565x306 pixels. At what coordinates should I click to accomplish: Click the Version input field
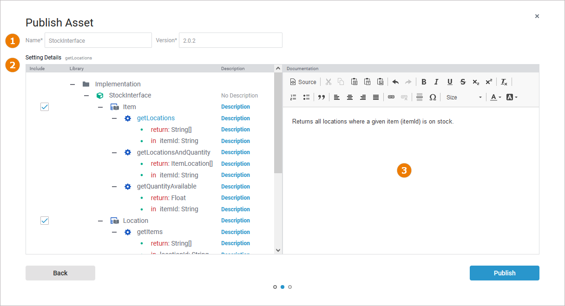(x=230, y=40)
